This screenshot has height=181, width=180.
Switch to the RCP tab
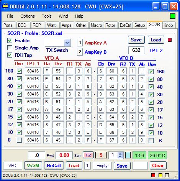(38, 25)
